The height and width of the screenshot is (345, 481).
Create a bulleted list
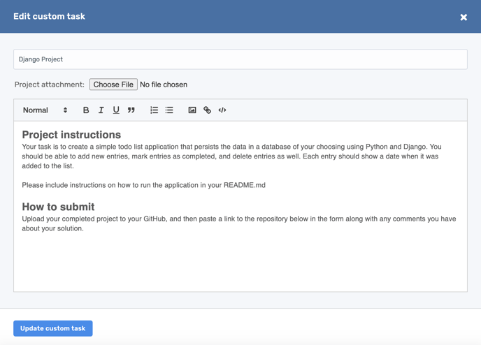(169, 110)
